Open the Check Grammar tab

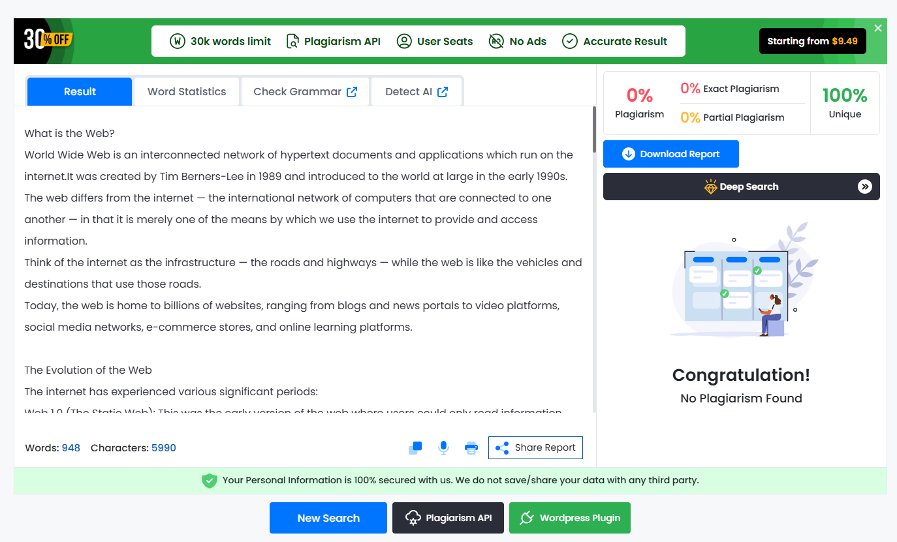click(305, 91)
